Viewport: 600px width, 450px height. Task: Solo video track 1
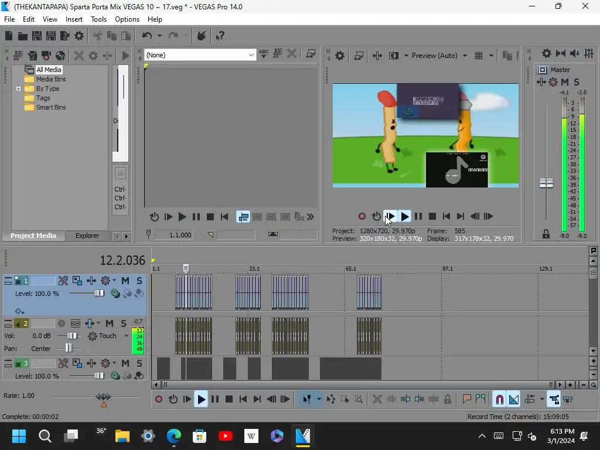pos(139,281)
